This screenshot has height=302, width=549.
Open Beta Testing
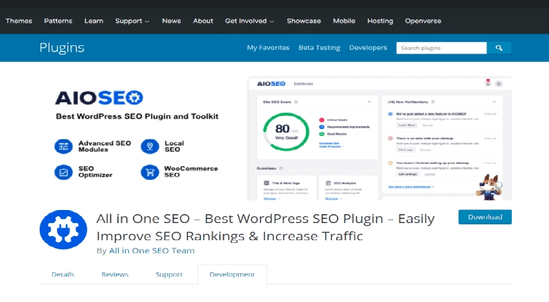coord(319,47)
